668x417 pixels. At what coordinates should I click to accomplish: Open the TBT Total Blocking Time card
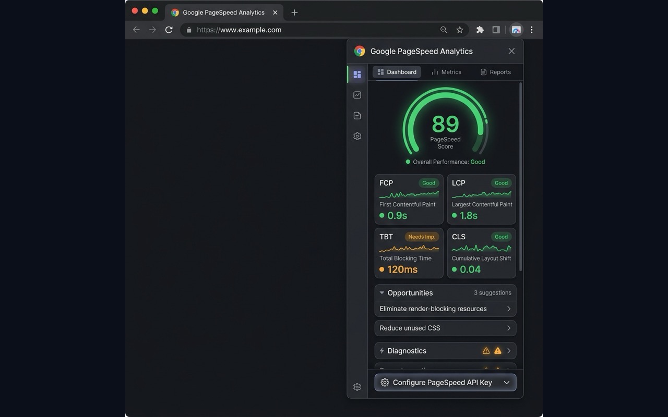click(409, 253)
